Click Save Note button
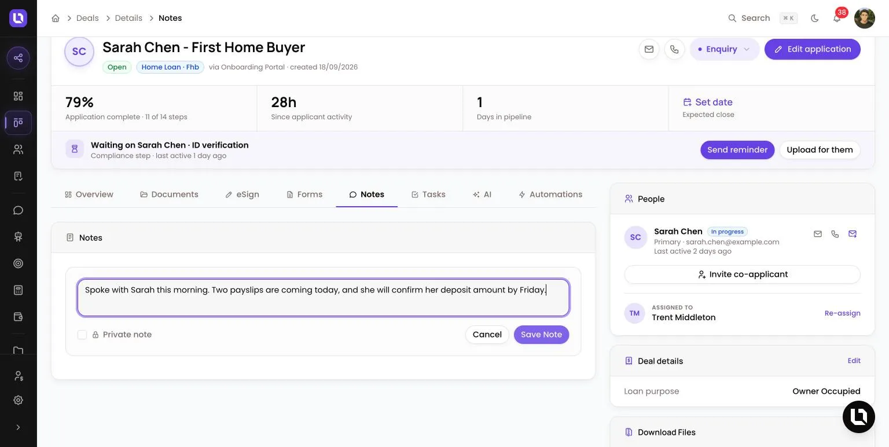This screenshot has height=447, width=889. click(541, 335)
